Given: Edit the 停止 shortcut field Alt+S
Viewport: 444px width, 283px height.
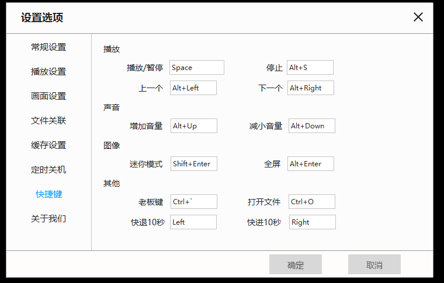Looking at the screenshot, I should point(310,67).
